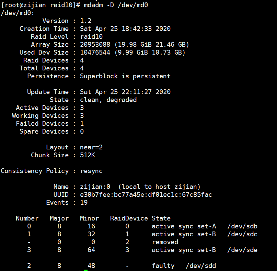This screenshot has width=277, height=271.
Task: Click the 'RaidDevice' column header
Action: click(x=129, y=218)
